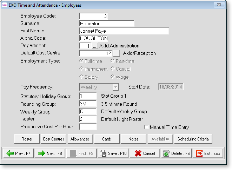Open the Scheduling Criteria button

(x=193, y=139)
